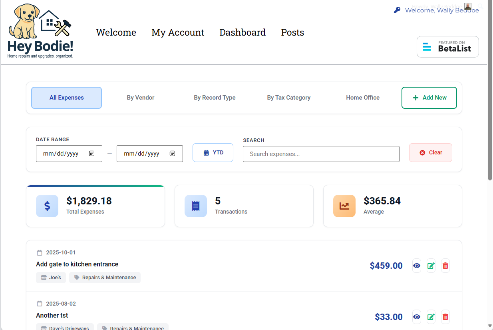493x330 pixels.
Task: Open the Welcome nav menu item
Action: 116,32
